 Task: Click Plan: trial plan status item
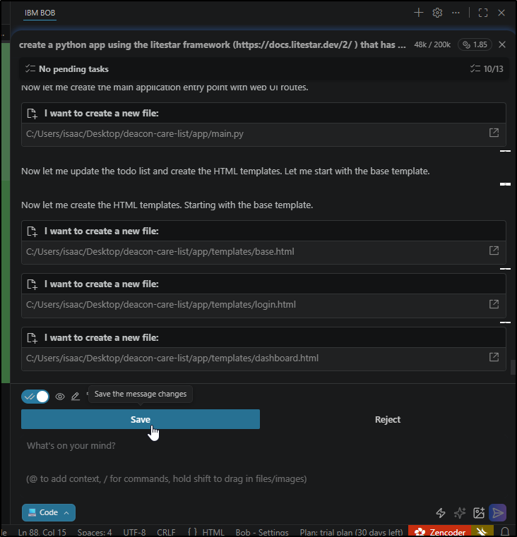tap(352, 532)
